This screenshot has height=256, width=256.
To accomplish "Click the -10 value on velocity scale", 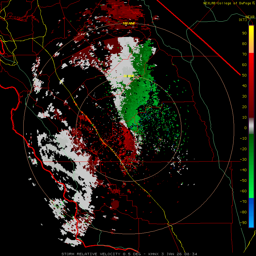I will [x=243, y=139].
